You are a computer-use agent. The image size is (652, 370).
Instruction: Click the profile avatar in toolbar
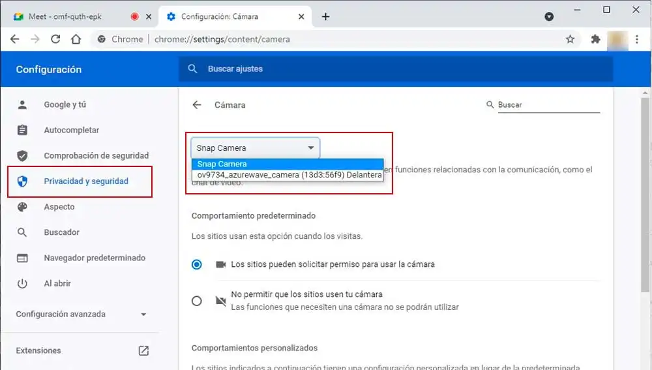[617, 40]
